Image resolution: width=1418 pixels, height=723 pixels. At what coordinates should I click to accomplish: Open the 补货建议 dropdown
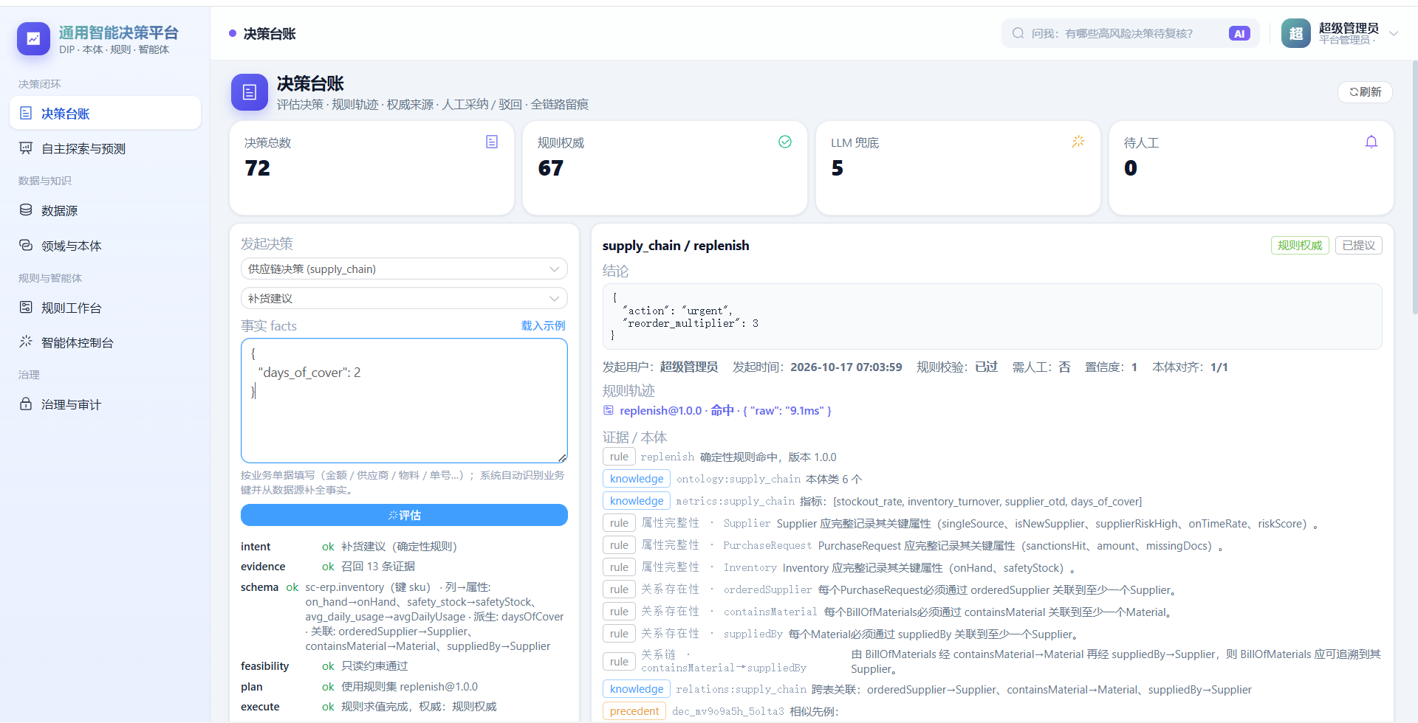coord(404,298)
